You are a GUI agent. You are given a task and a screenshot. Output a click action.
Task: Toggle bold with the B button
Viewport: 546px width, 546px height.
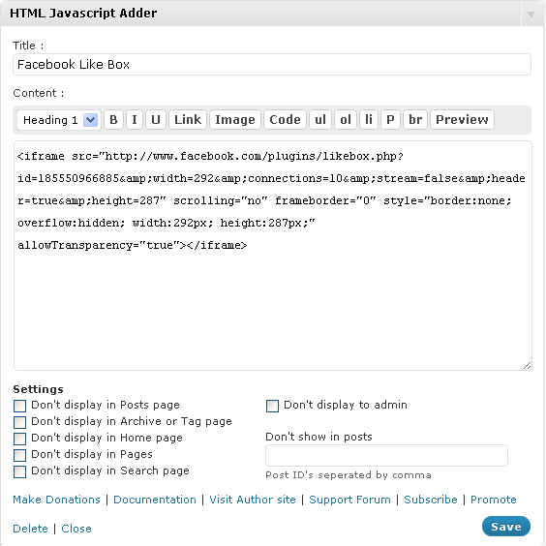point(113,120)
